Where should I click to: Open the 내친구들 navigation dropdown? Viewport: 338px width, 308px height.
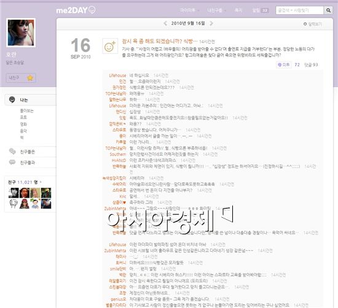click(216, 10)
